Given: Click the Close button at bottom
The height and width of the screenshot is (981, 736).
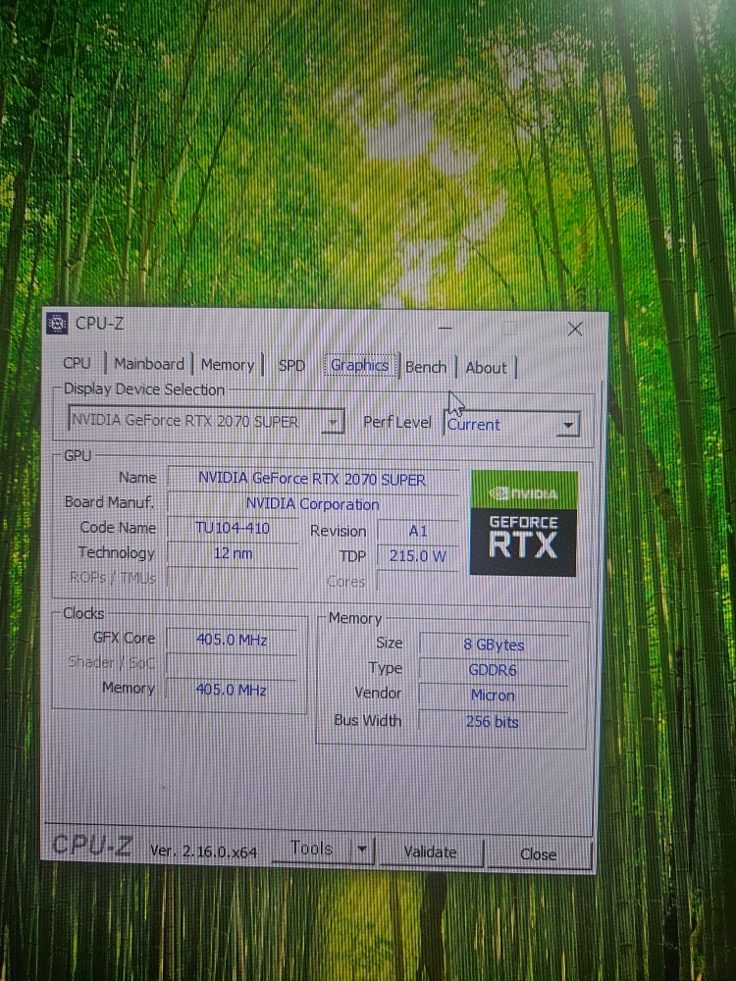Looking at the screenshot, I should [538, 854].
